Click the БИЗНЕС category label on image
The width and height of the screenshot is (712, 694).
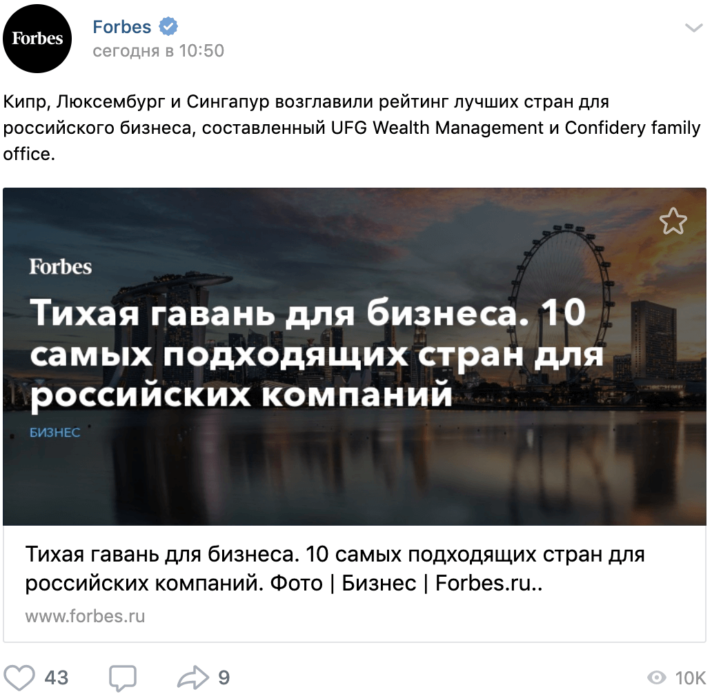click(55, 433)
